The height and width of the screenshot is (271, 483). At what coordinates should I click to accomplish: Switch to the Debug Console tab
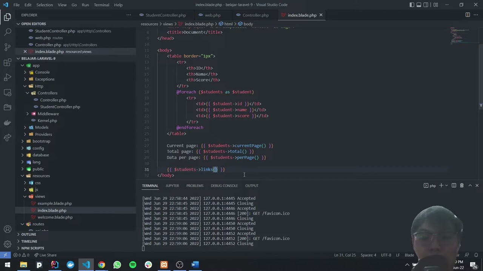[224, 186]
